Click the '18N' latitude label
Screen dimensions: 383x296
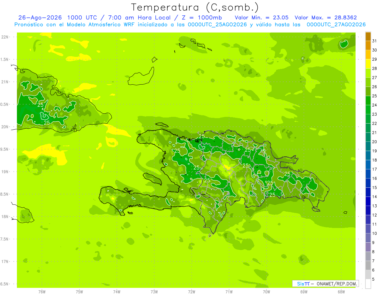tap(5, 216)
